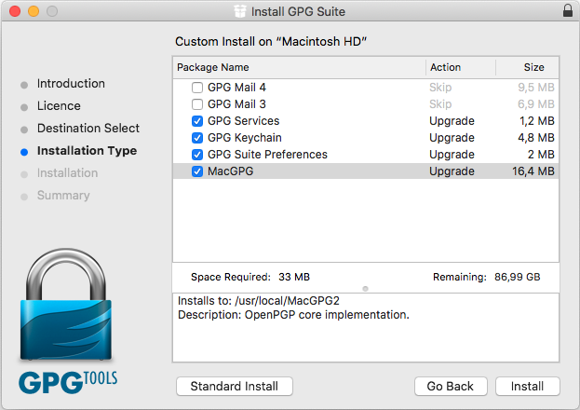580x410 pixels.
Task: Click the Introduction step in sidebar
Action: point(71,84)
